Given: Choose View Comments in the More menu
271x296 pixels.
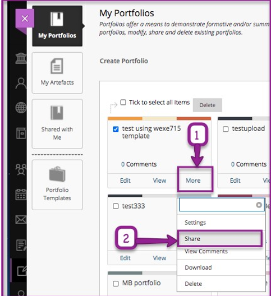Looking at the screenshot, I should 221,252.
